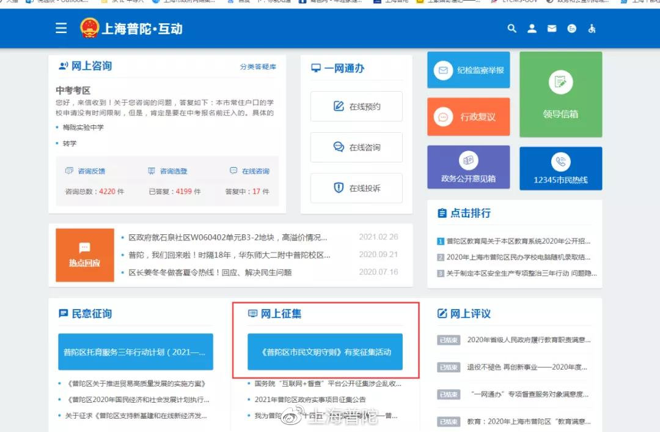
Task: Switch to 在线咨询 tab in consultation panel
Action: (249, 171)
